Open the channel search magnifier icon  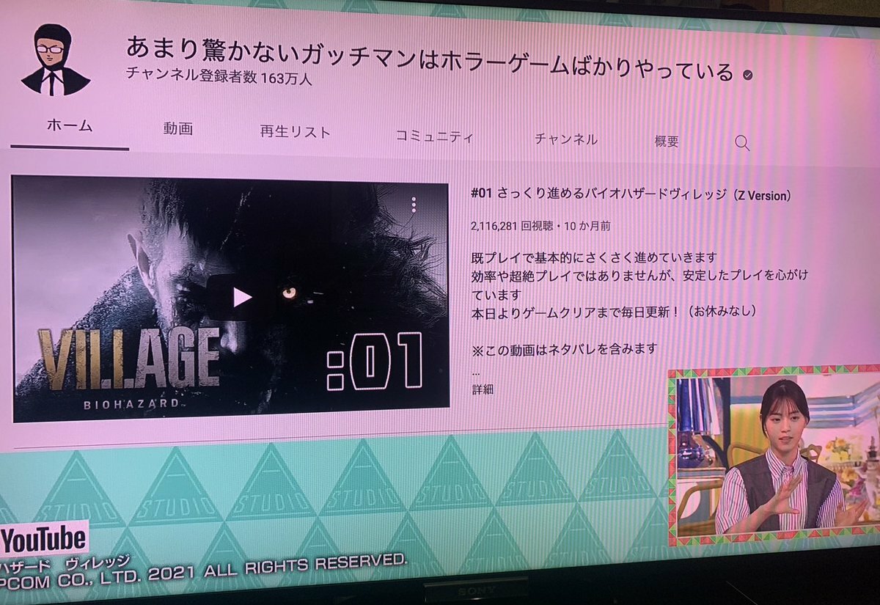[741, 143]
